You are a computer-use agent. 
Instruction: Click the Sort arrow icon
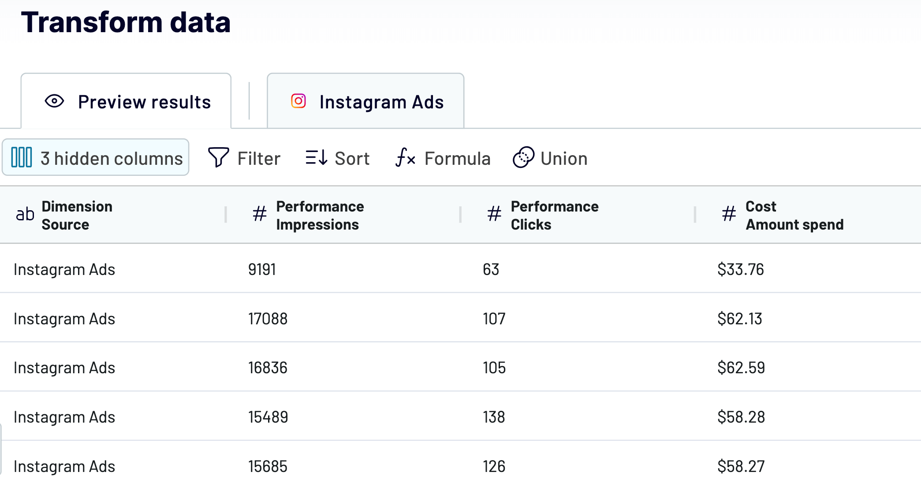pyautogui.click(x=317, y=157)
